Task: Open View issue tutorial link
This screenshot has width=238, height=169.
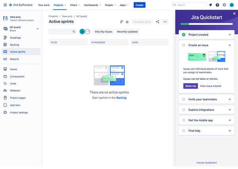Action: [x=211, y=86]
